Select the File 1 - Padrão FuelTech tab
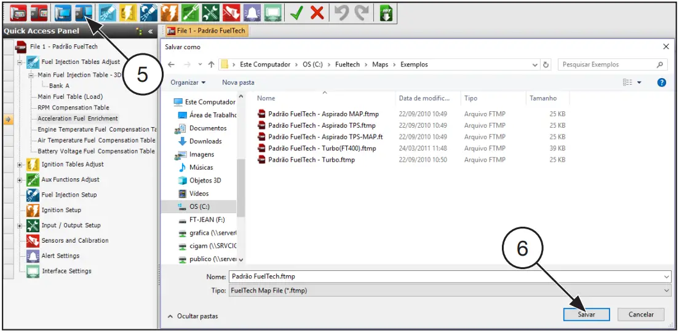 tap(206, 31)
